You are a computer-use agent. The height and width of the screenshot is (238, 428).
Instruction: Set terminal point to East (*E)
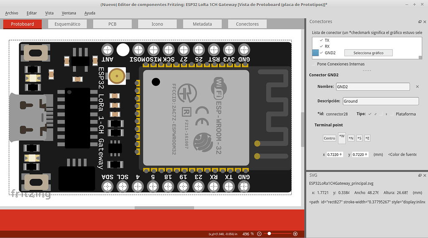tap(367, 138)
